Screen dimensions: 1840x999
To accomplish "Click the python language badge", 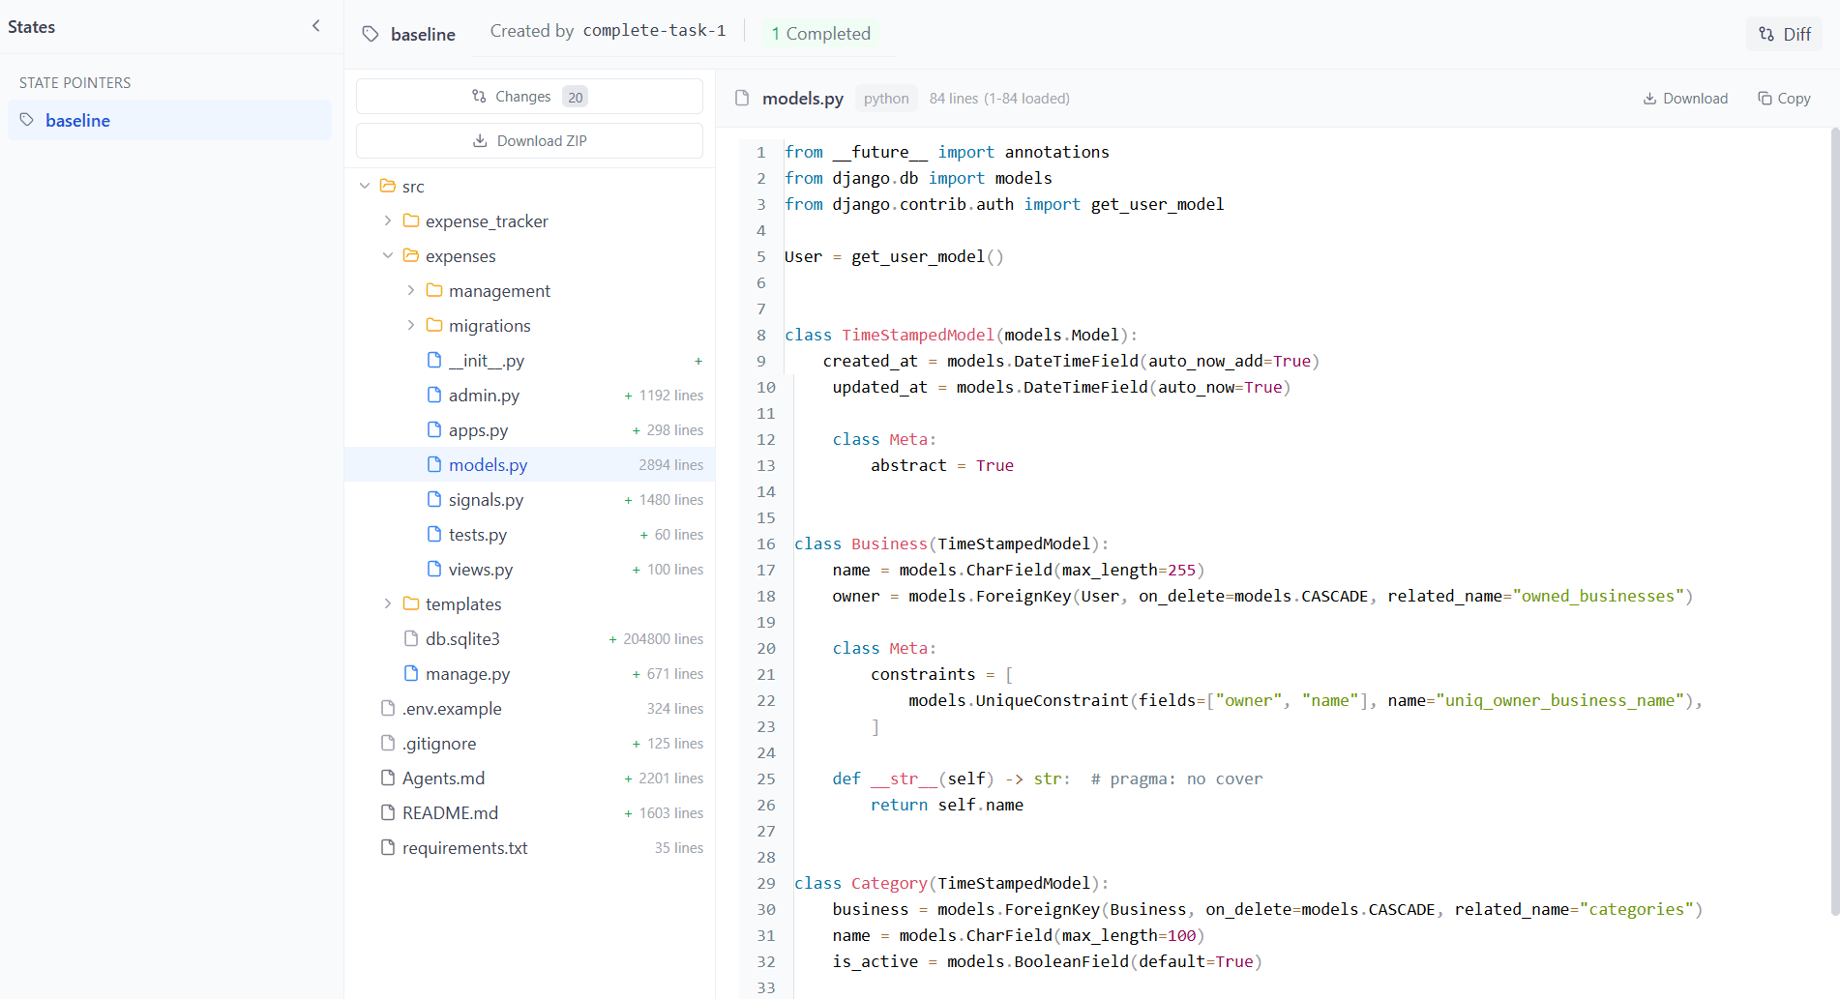I will pos(884,98).
